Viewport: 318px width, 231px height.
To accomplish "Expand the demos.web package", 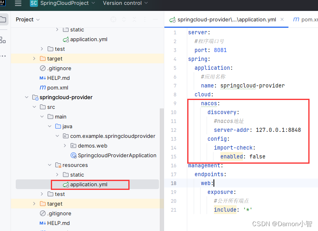I will point(65,146).
